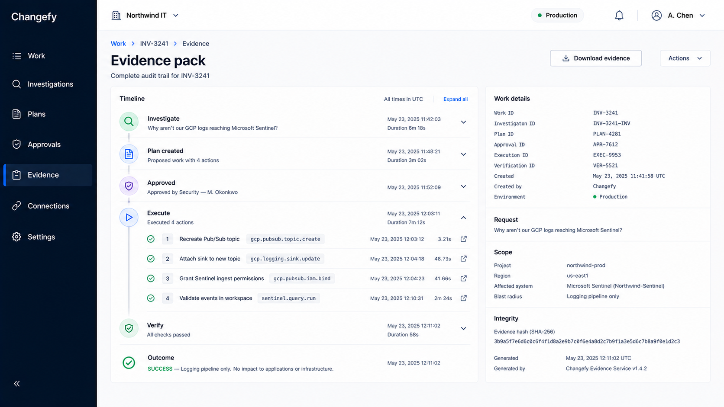Click the gcp.logging.sink.update code tag

[x=285, y=259]
